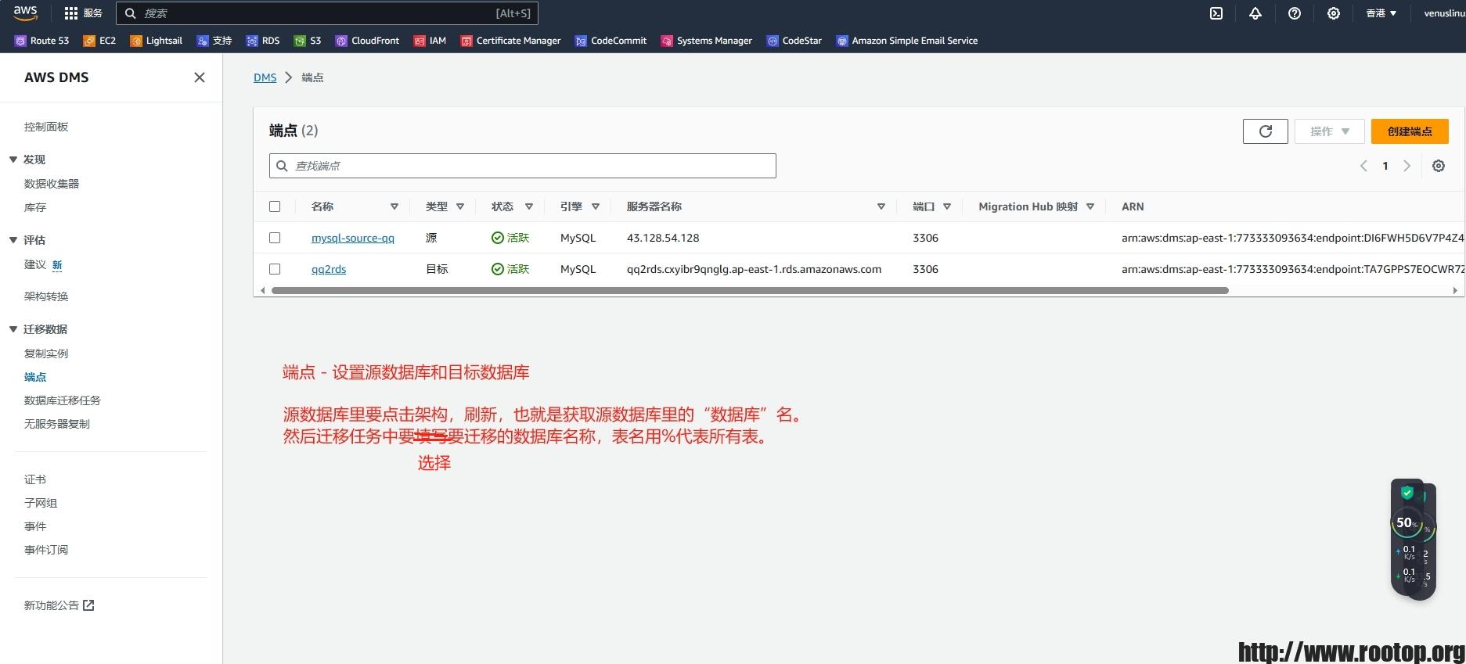Viewport: 1466px width, 664px height.
Task: Open 无服务器复制 in the sidebar
Action: (x=57, y=424)
